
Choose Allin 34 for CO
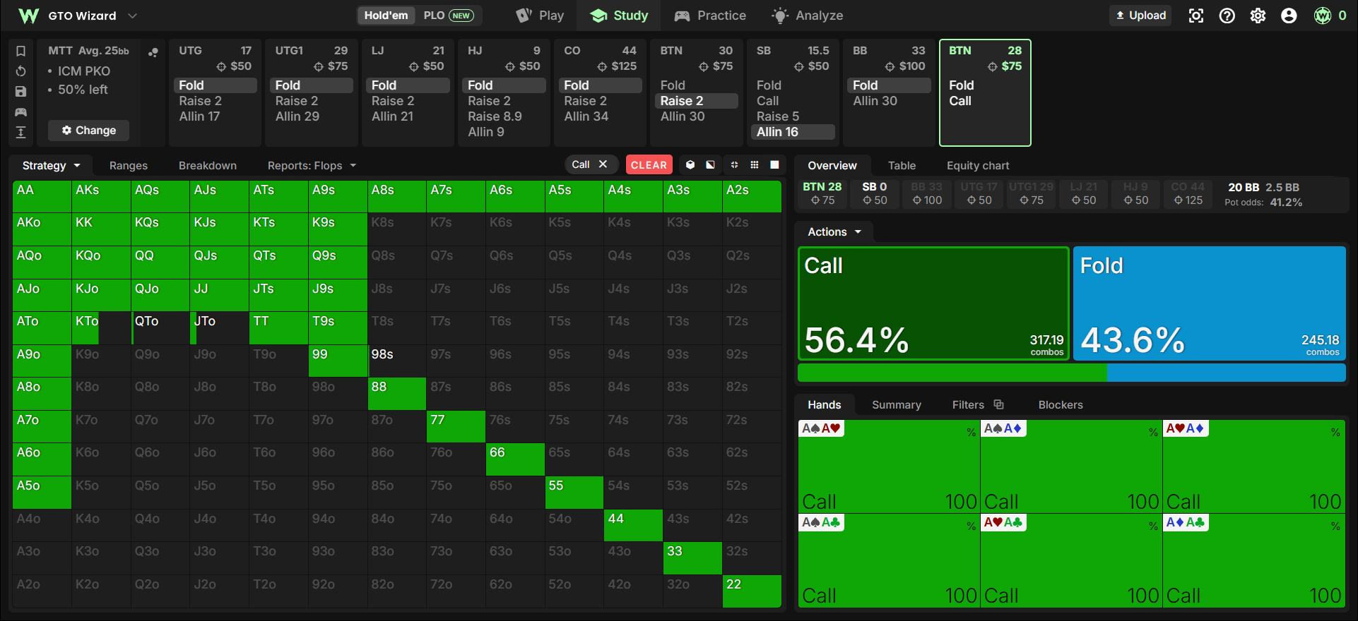pos(601,116)
